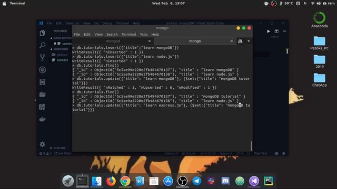Image resolution: width=337 pixels, height=189 pixels.
Task: Collapse the OPEN EDITORS section
Action: point(61,38)
